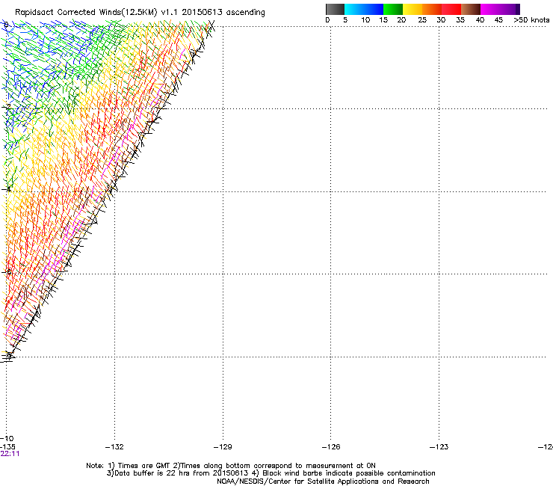Click the '10' legend tick label
This screenshot has width=553, height=486.
pos(365,20)
